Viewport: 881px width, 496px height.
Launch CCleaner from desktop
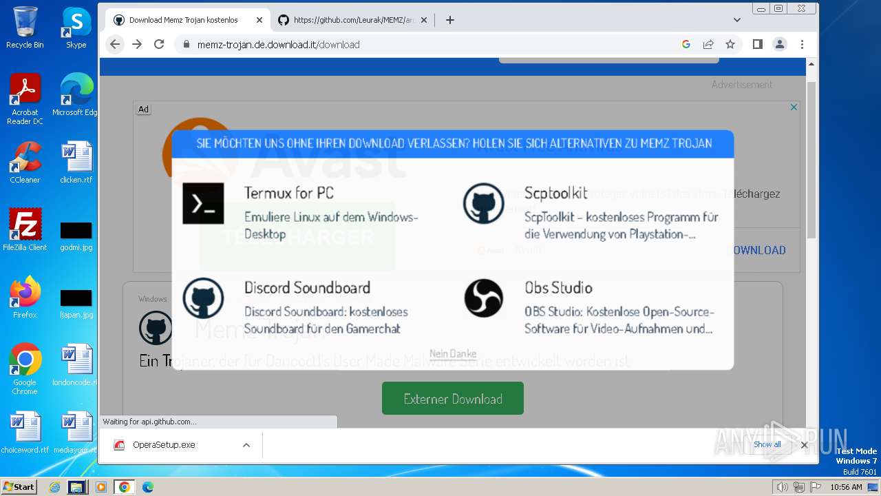(25, 163)
